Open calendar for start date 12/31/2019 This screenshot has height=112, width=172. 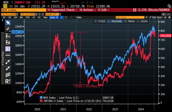17,14
